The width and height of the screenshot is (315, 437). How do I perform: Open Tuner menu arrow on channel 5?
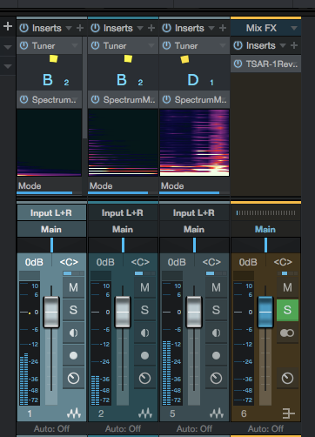[223, 45]
